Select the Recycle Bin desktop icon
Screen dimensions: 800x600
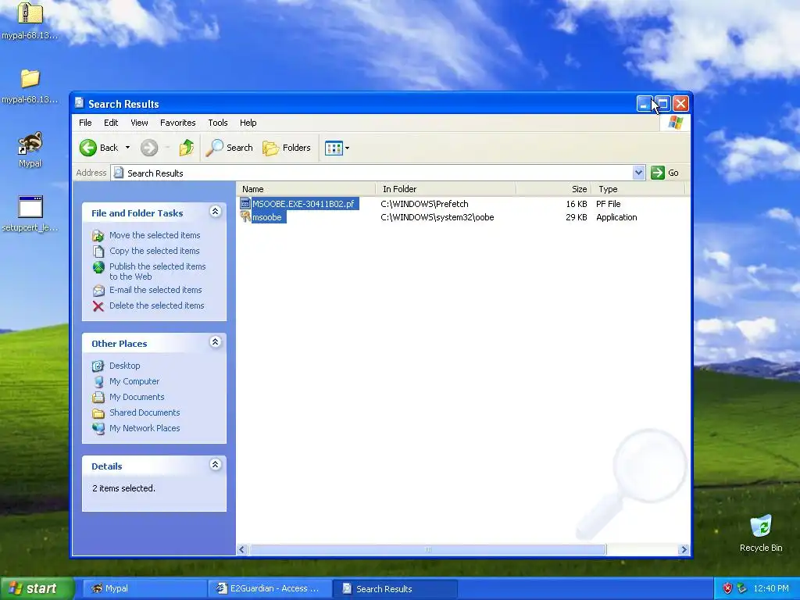coord(761,533)
